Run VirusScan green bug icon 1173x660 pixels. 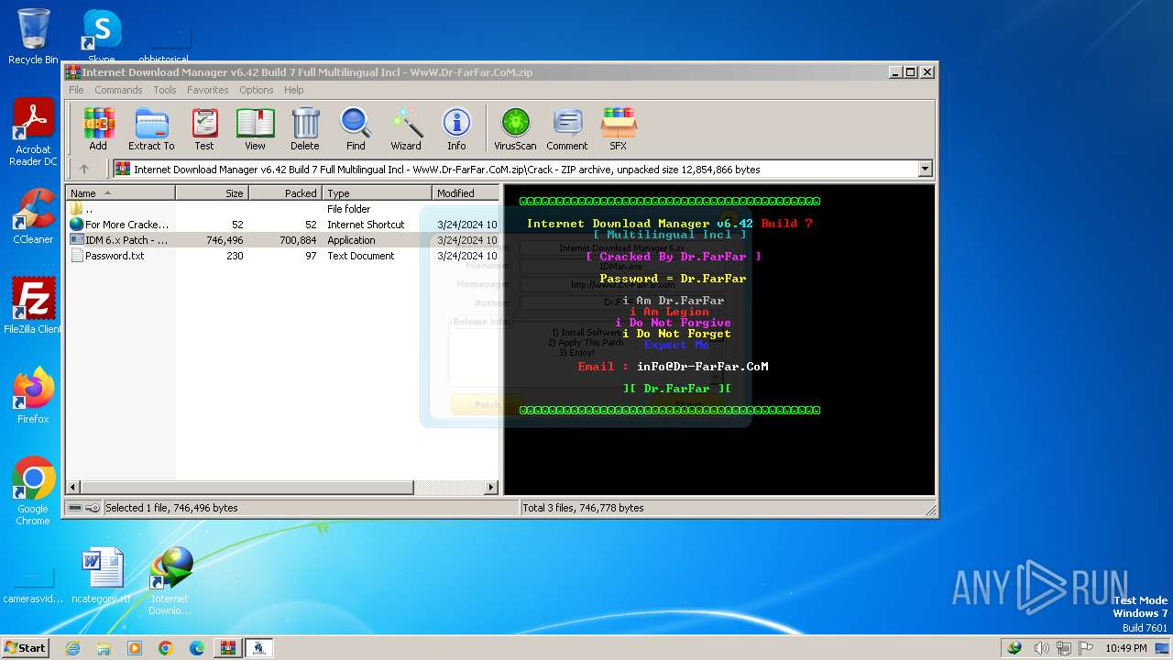(515, 129)
